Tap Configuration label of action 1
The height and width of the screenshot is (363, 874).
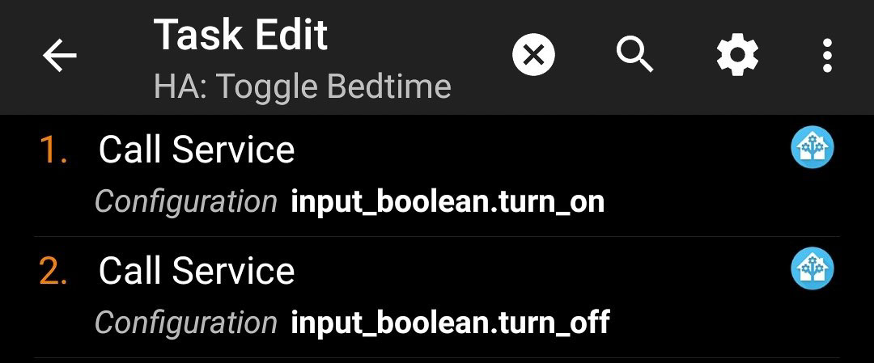pos(186,202)
